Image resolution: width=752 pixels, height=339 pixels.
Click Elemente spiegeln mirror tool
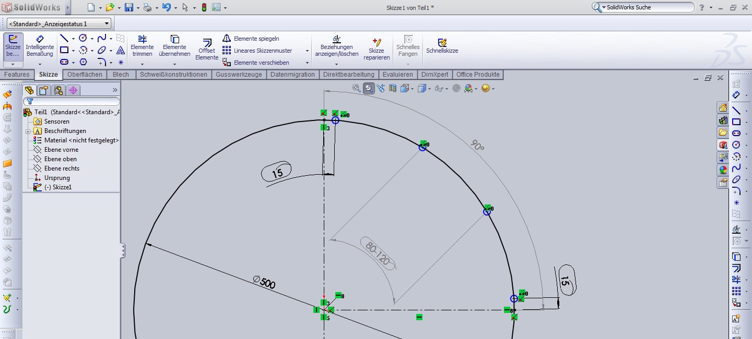pyautogui.click(x=251, y=39)
